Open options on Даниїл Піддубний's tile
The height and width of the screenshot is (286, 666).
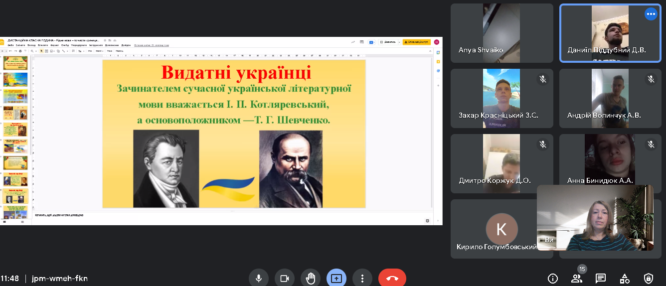point(651,14)
